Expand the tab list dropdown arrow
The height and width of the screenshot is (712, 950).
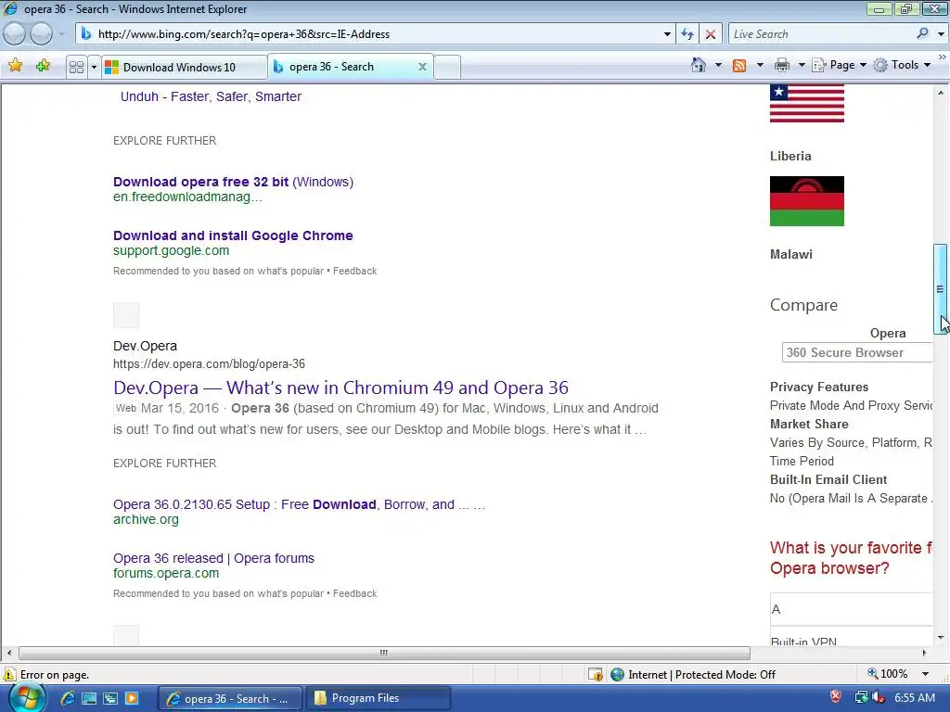point(94,67)
